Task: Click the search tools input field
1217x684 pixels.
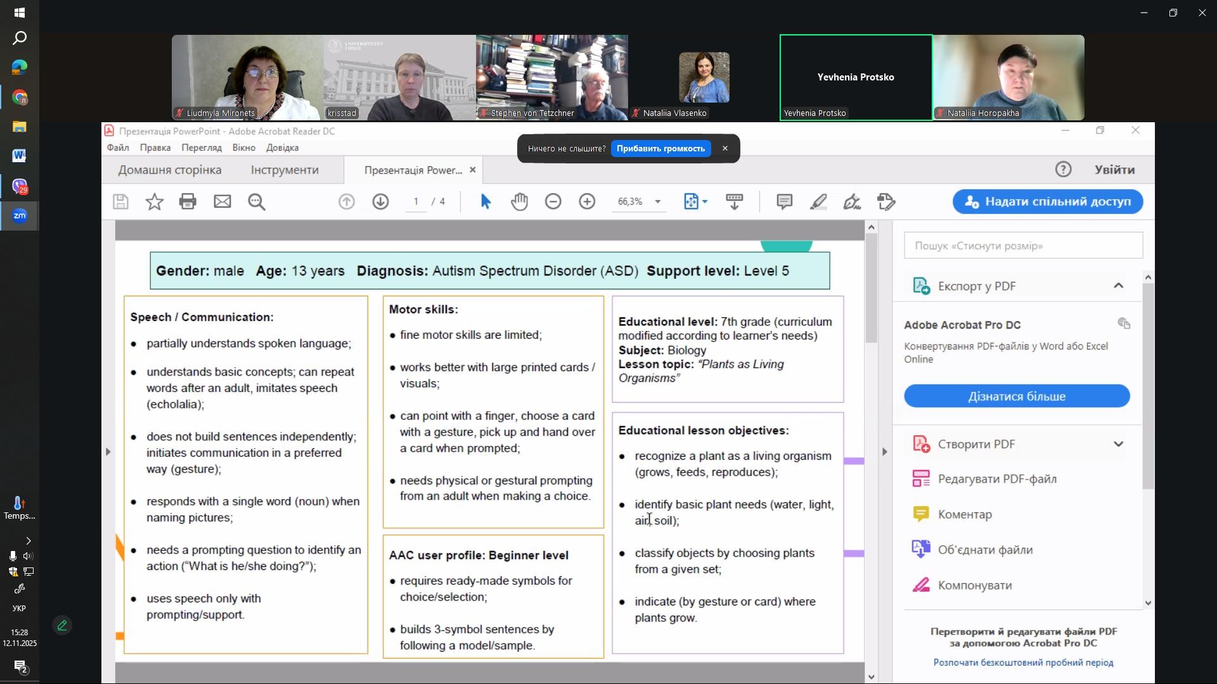Action: pos(1023,246)
